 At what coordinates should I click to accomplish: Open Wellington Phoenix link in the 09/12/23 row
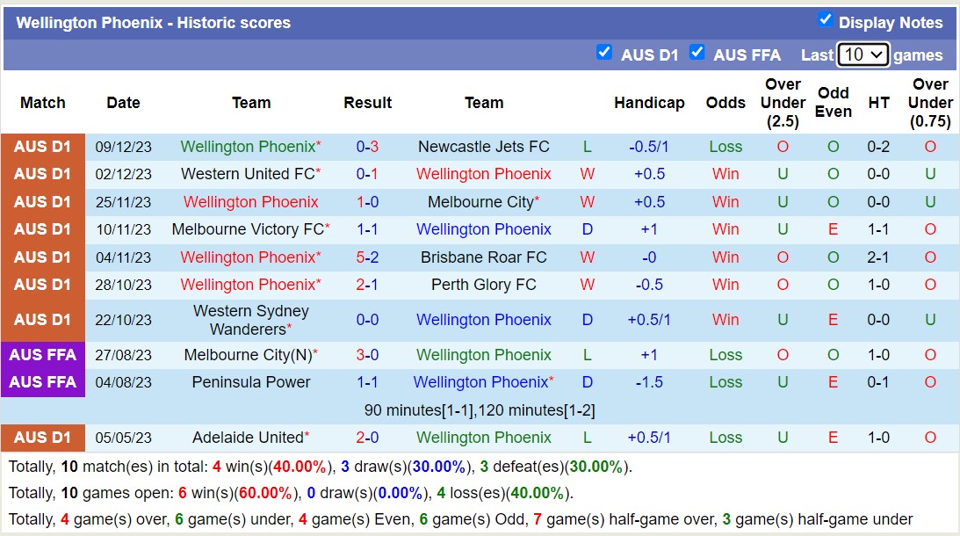pyautogui.click(x=249, y=146)
